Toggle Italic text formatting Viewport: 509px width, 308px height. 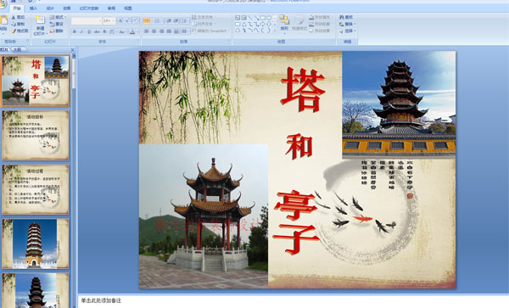[81, 31]
